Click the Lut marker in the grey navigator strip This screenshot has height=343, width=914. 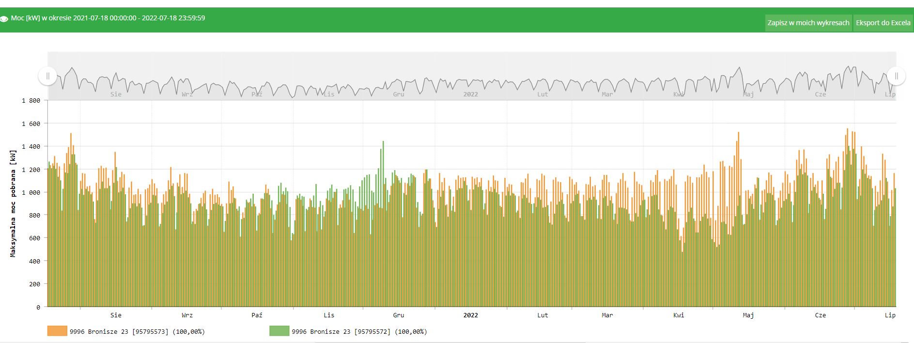click(542, 94)
